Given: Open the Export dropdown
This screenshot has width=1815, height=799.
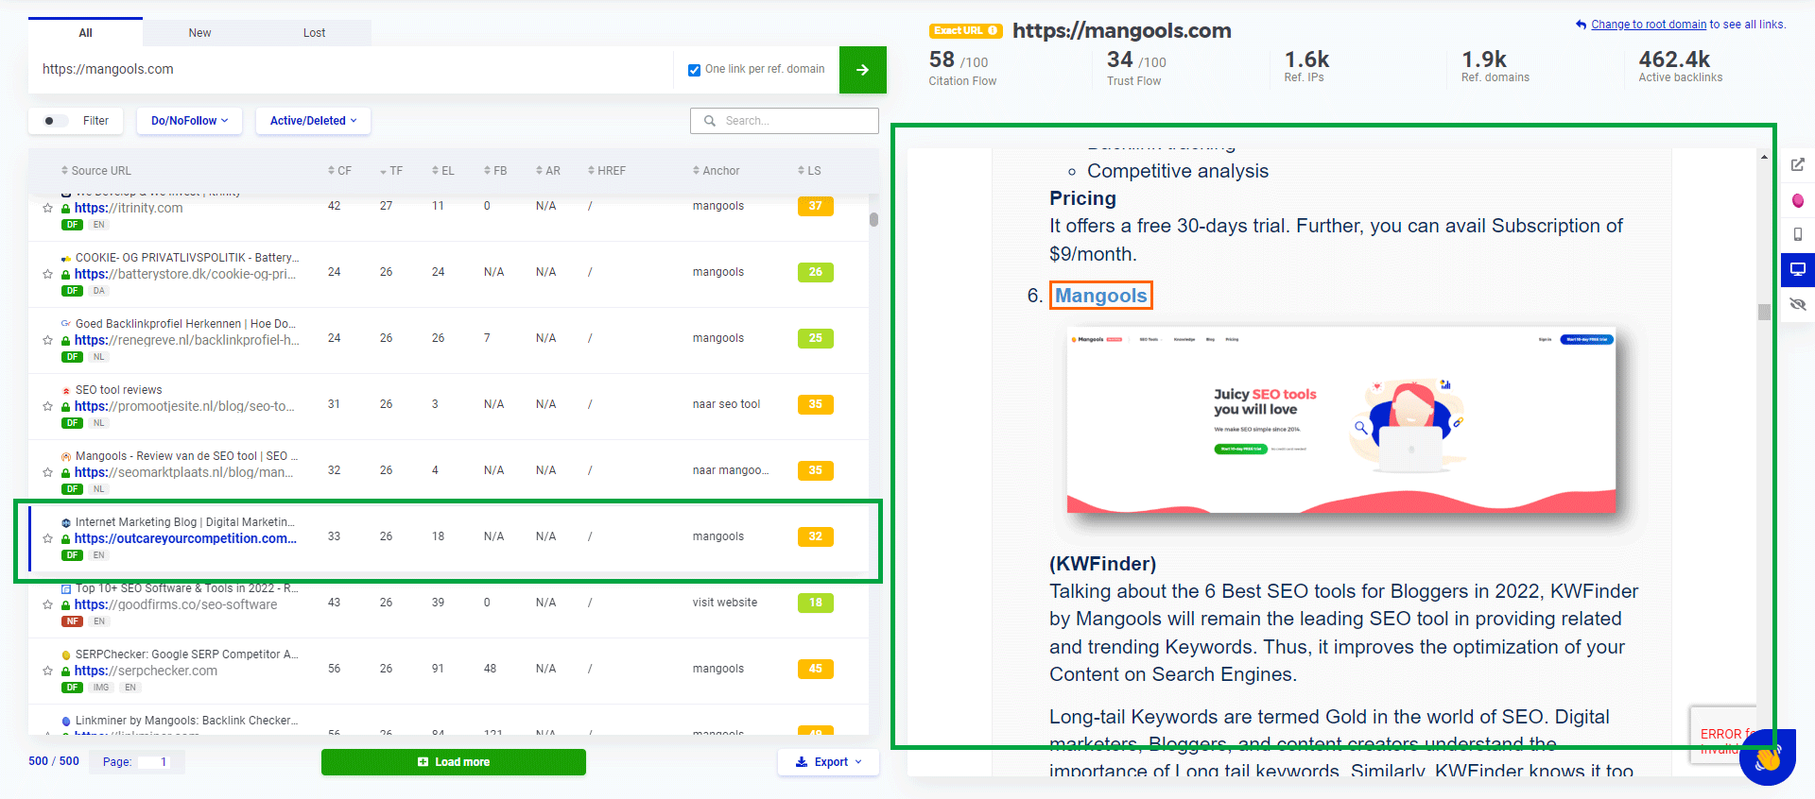Looking at the screenshot, I should 828,762.
